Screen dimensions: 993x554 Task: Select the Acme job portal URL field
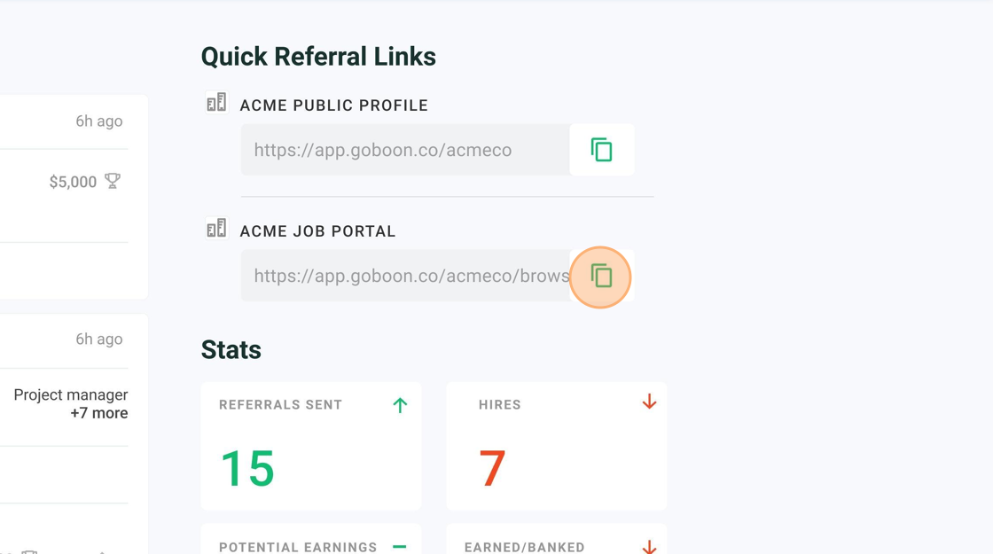click(x=405, y=276)
